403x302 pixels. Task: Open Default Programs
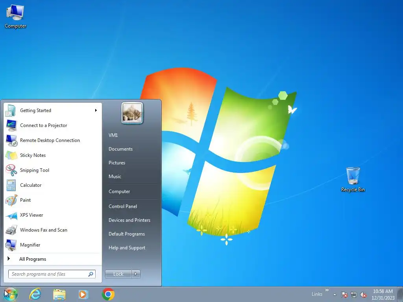pyautogui.click(x=127, y=234)
